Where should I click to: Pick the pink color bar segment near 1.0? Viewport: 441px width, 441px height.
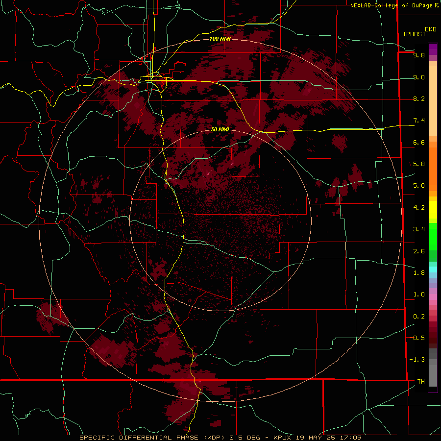(x=433, y=297)
